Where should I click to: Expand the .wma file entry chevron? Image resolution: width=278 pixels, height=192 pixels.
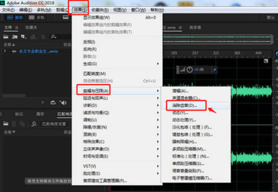click(5, 51)
